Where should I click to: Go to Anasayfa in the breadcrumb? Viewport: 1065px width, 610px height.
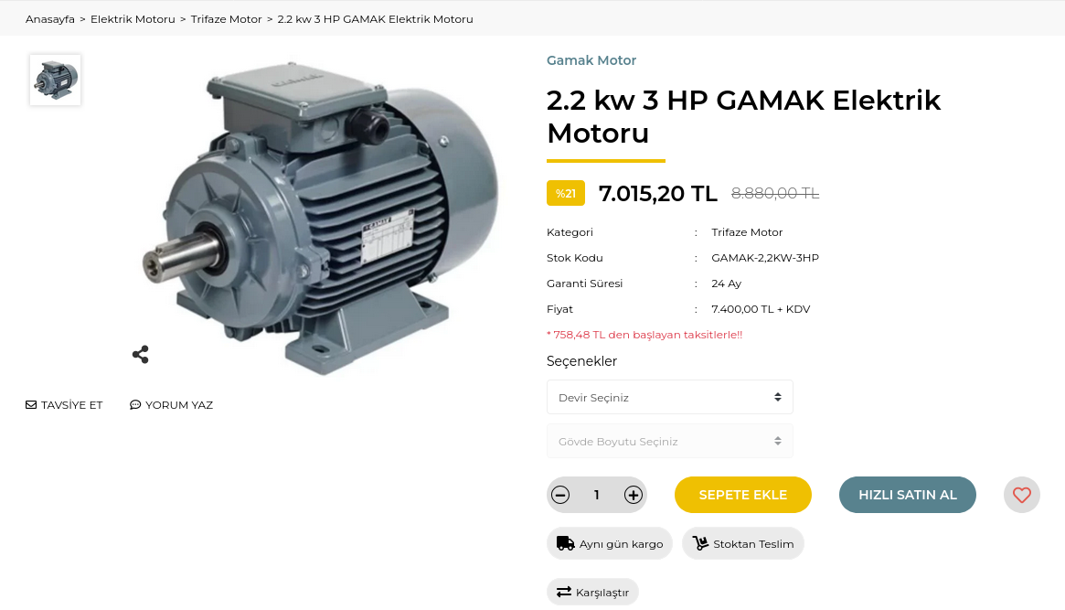tap(50, 19)
